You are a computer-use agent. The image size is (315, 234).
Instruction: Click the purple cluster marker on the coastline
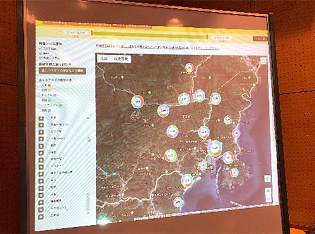click(236, 133)
